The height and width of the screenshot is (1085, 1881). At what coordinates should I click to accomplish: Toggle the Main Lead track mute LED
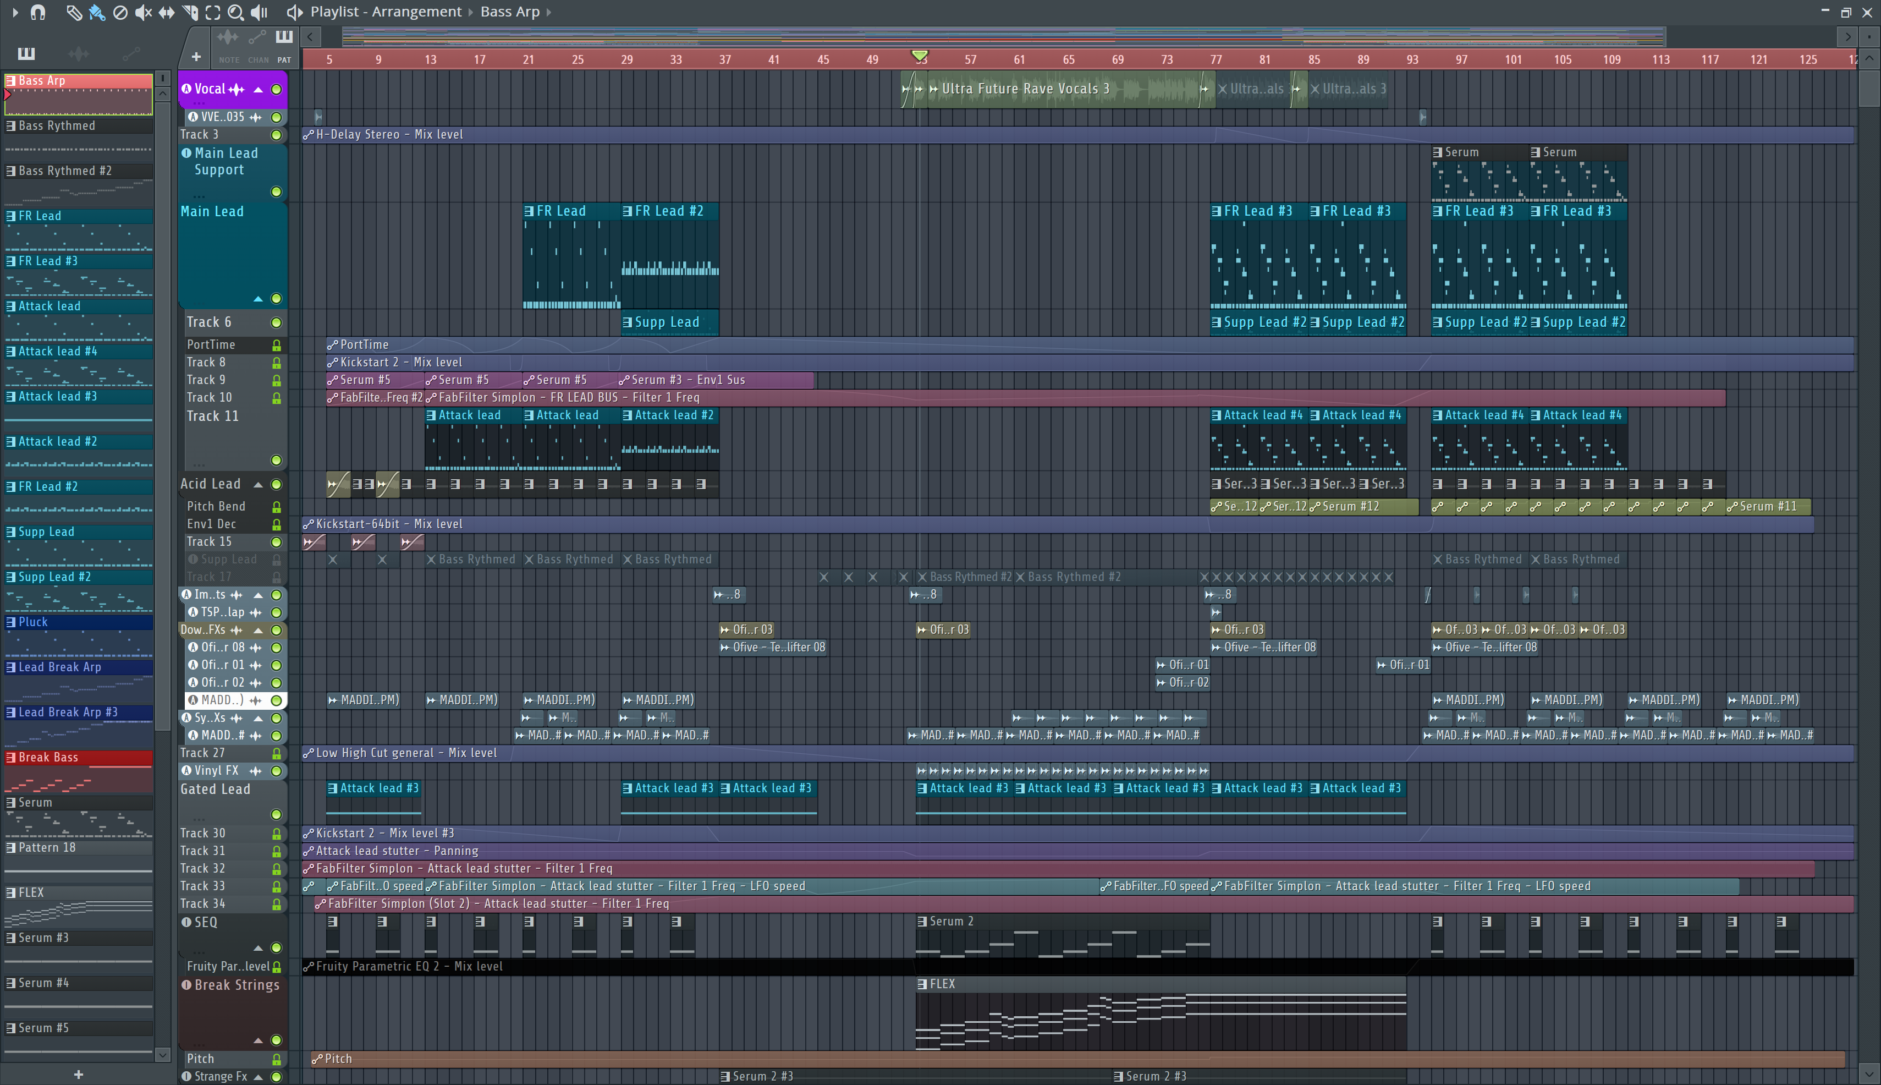coord(277,299)
